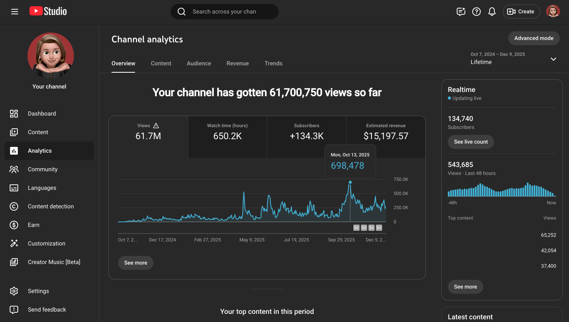Image resolution: width=569 pixels, height=322 pixels.
Task: Click the send feedback comment icon in header
Action: tap(461, 12)
